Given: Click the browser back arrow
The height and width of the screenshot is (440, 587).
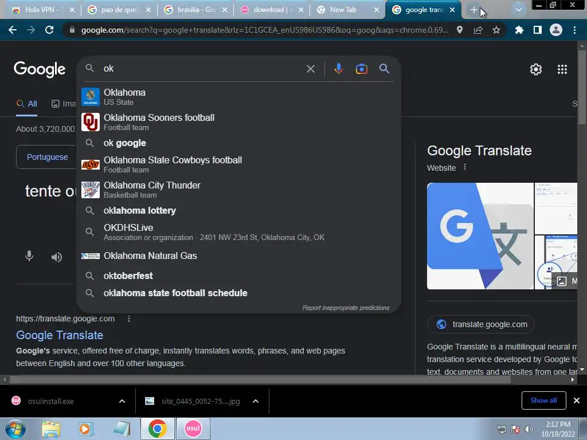Looking at the screenshot, I should coord(13,30).
